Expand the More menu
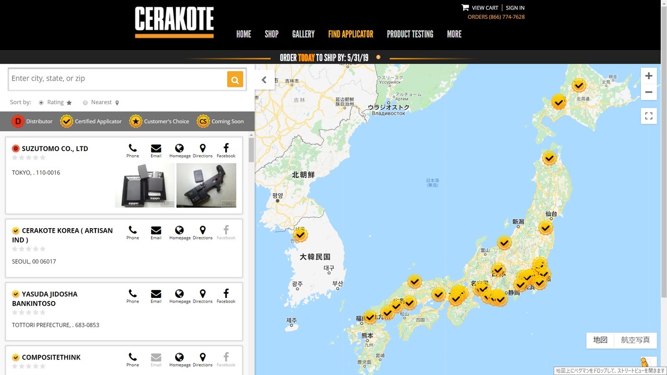The height and width of the screenshot is (375, 667). point(454,34)
